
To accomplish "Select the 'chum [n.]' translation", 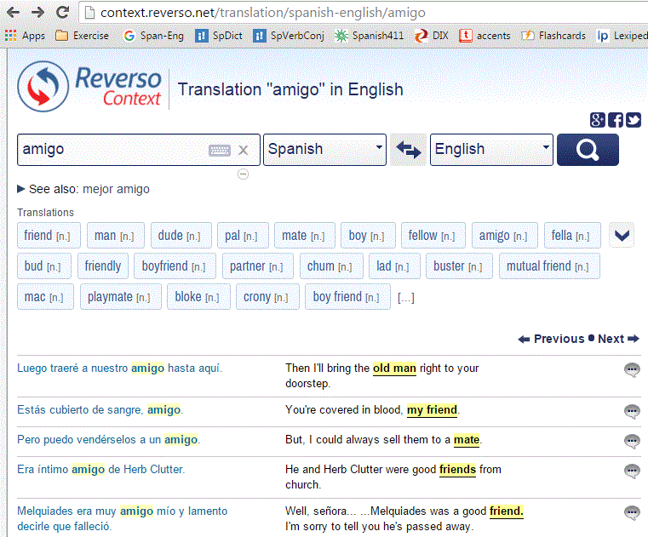I will tap(331, 266).
